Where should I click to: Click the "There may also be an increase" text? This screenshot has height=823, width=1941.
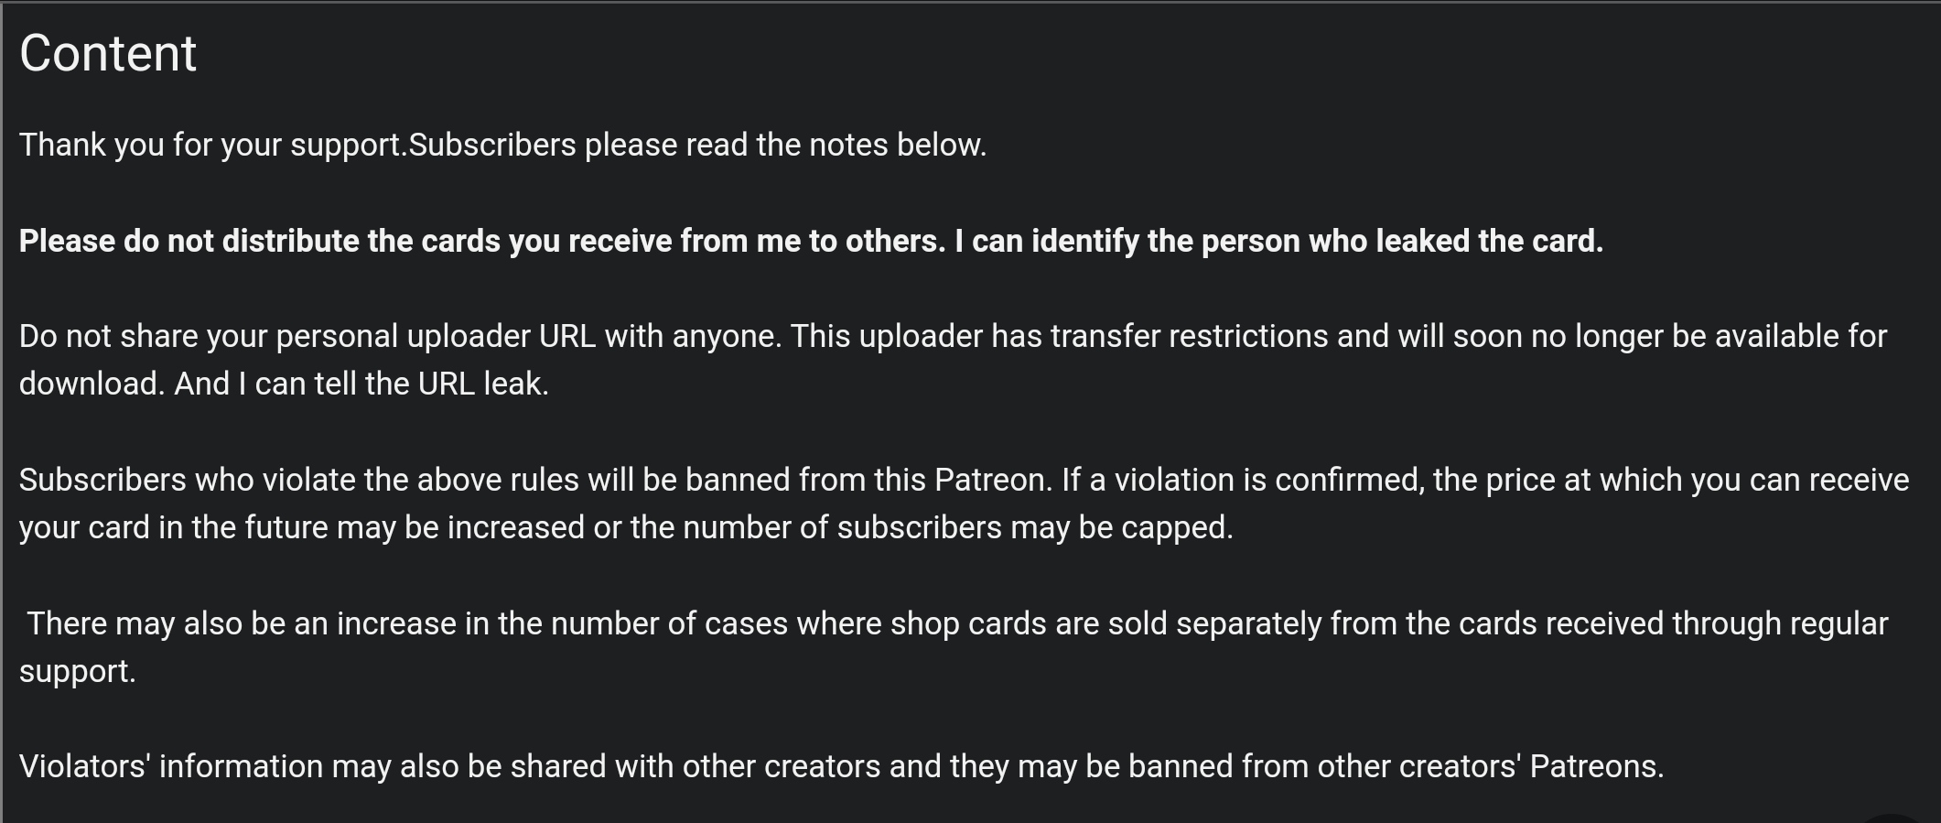click(x=255, y=623)
